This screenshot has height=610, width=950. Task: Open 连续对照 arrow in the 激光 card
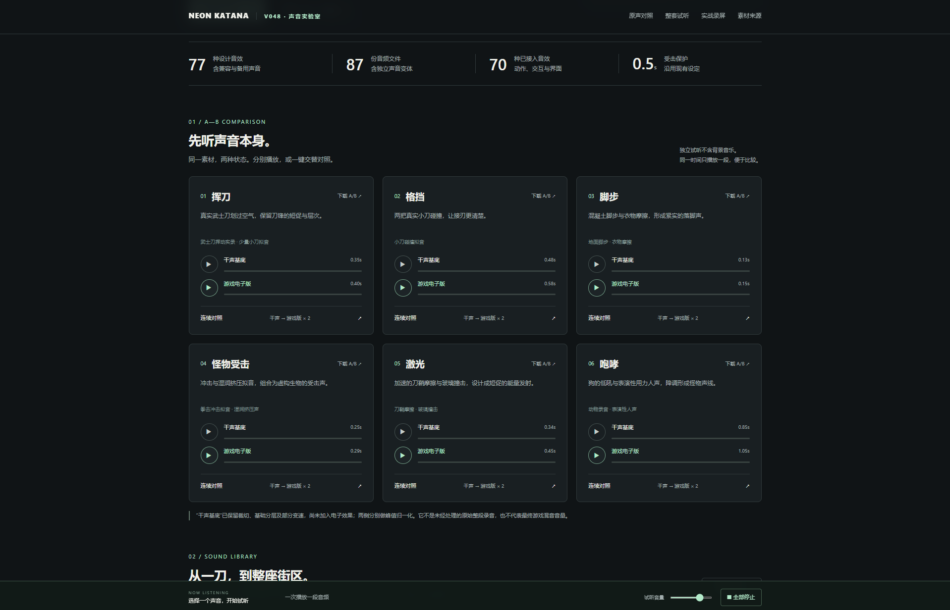[554, 486]
